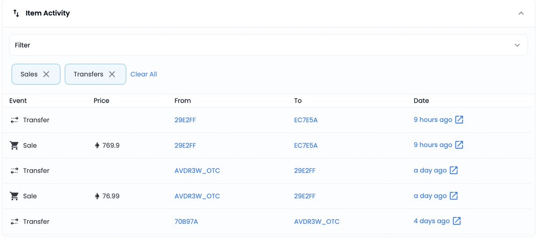
Task: Open To address EC7E5A in 769.9 Sale row
Action: (x=306, y=146)
